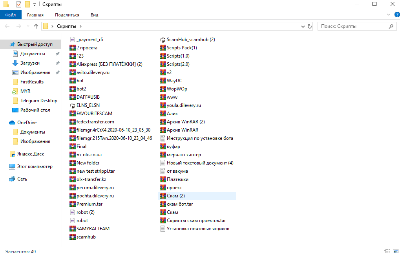Open the address bar history dropdown
Image resolution: width=400 pixels, height=253 pixels.
[x=303, y=26]
